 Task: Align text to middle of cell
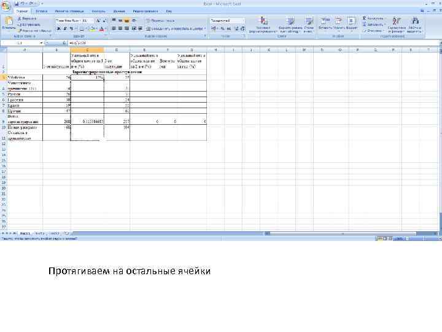click(120, 21)
